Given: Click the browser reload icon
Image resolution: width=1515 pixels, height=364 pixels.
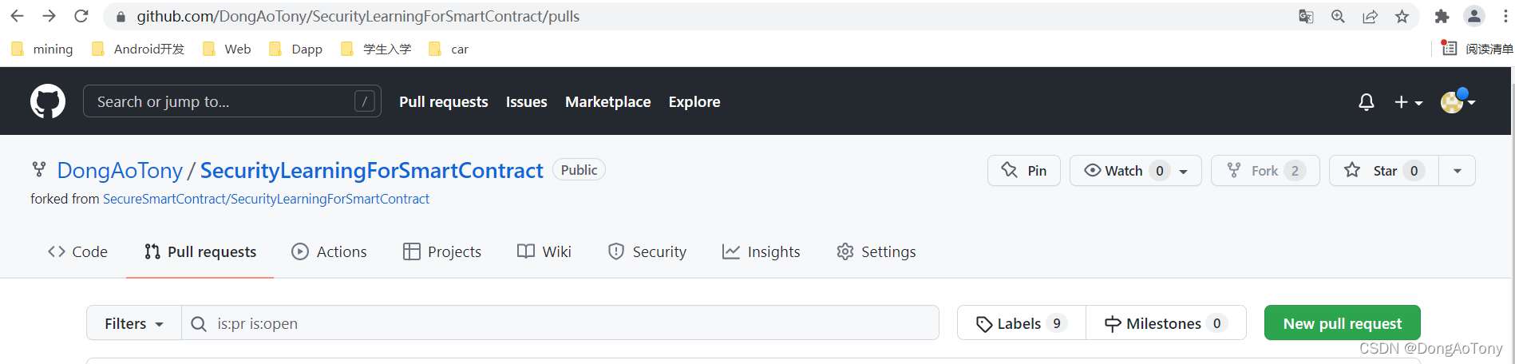Looking at the screenshot, I should coord(81,16).
